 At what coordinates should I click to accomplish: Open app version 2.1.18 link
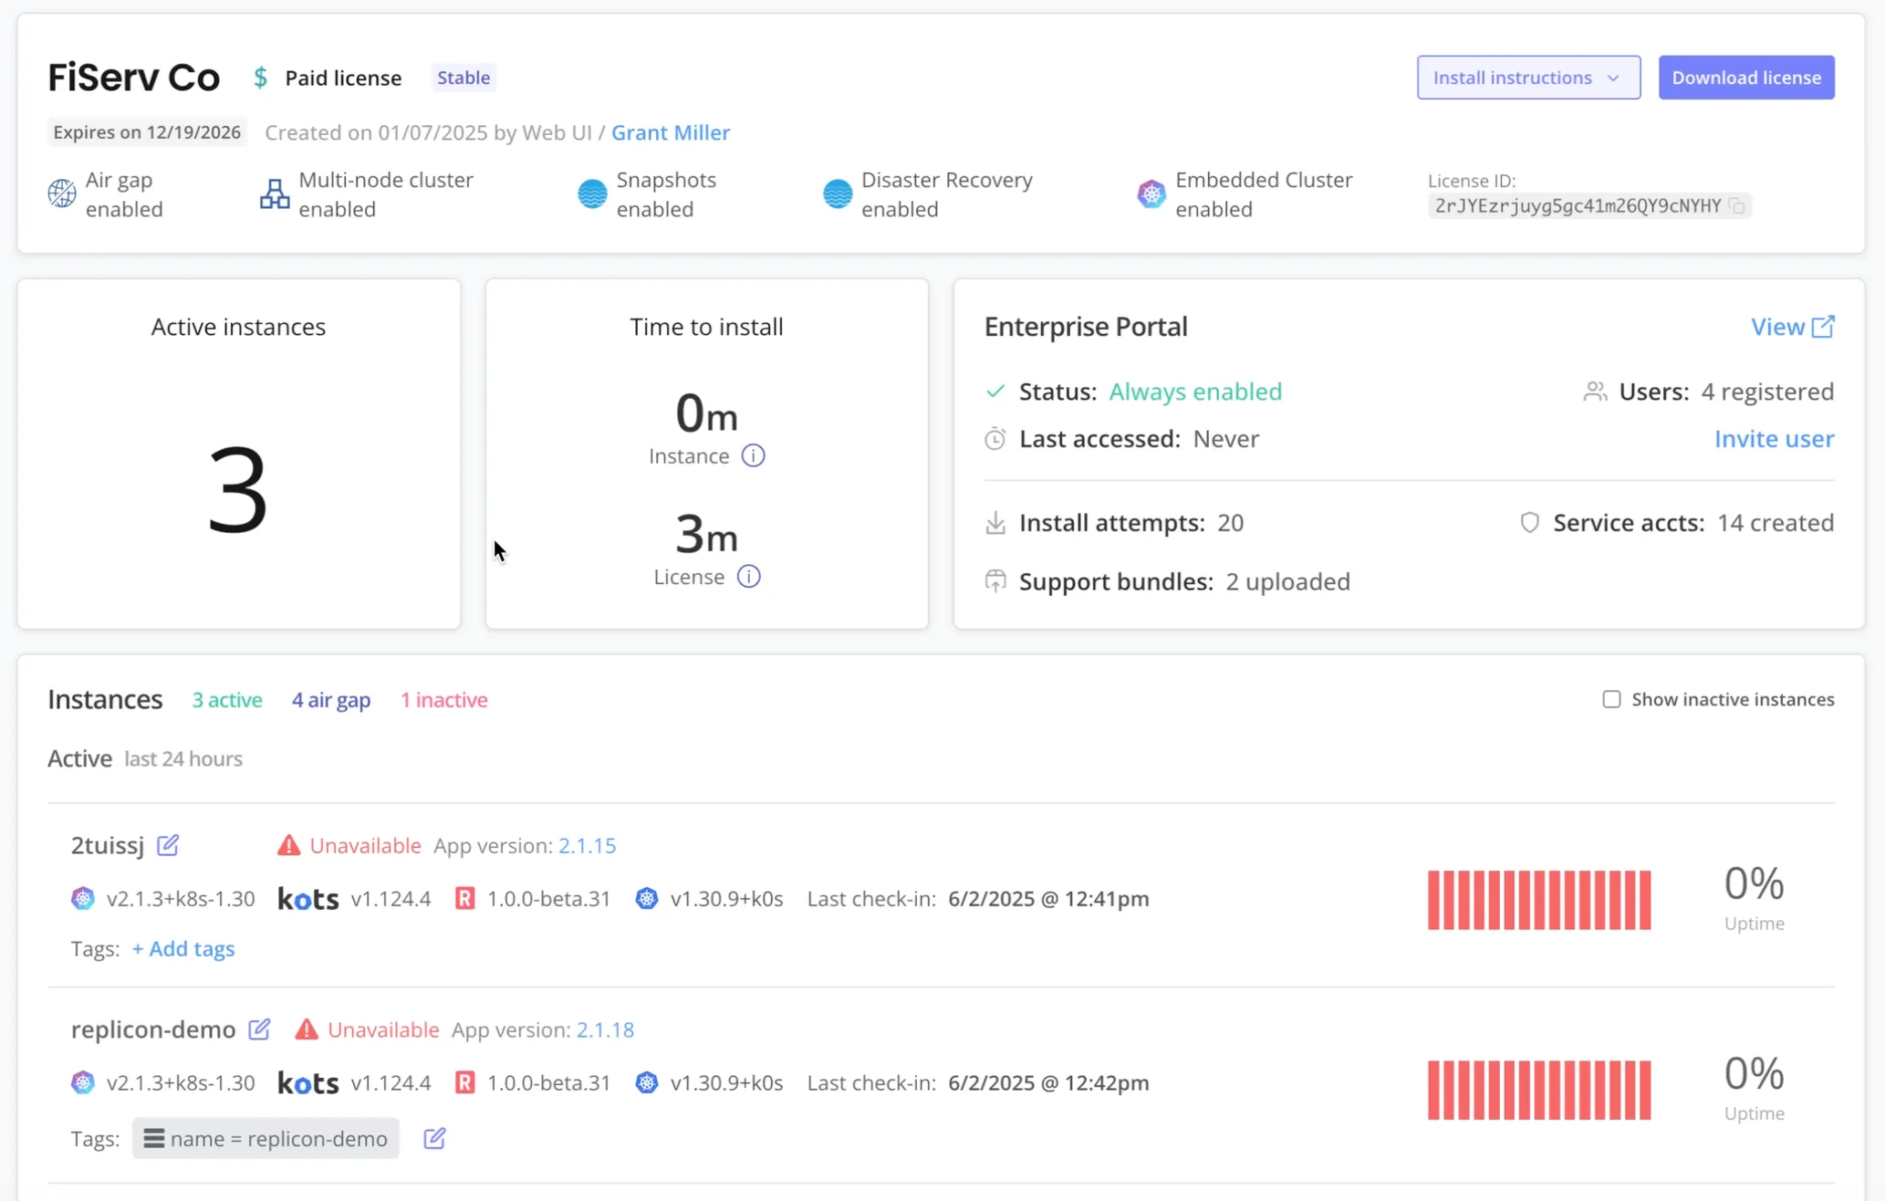(x=605, y=1029)
